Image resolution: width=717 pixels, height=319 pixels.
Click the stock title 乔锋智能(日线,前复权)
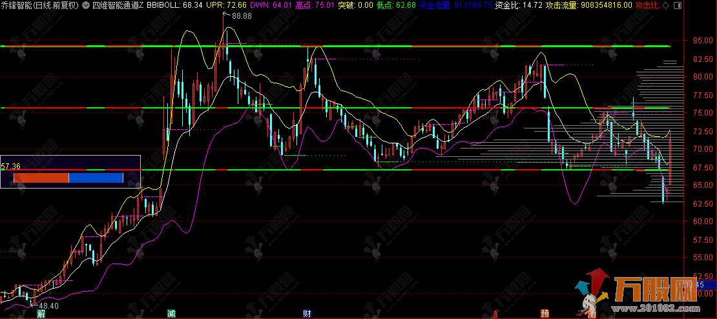click(x=40, y=5)
